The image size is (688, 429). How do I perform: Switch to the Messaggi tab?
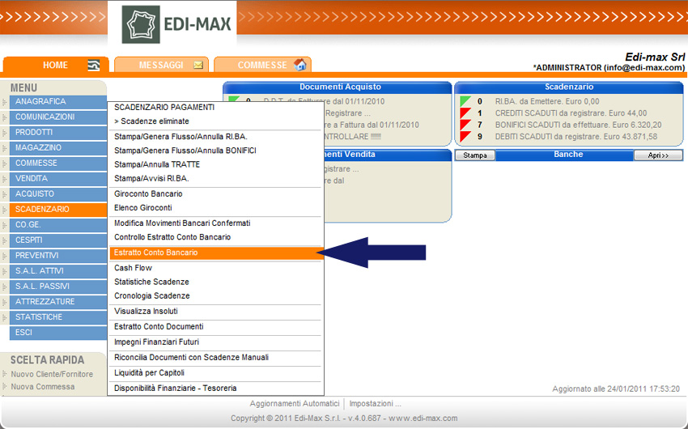coord(161,66)
